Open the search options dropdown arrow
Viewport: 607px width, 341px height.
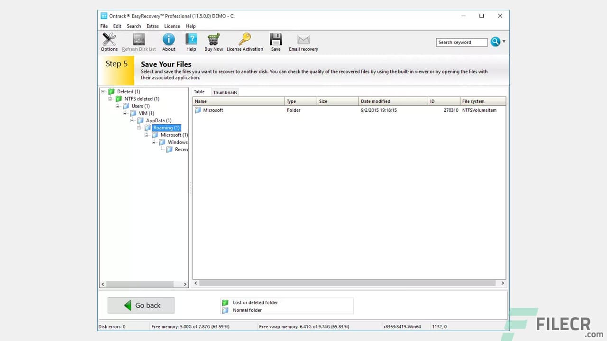[x=504, y=42]
